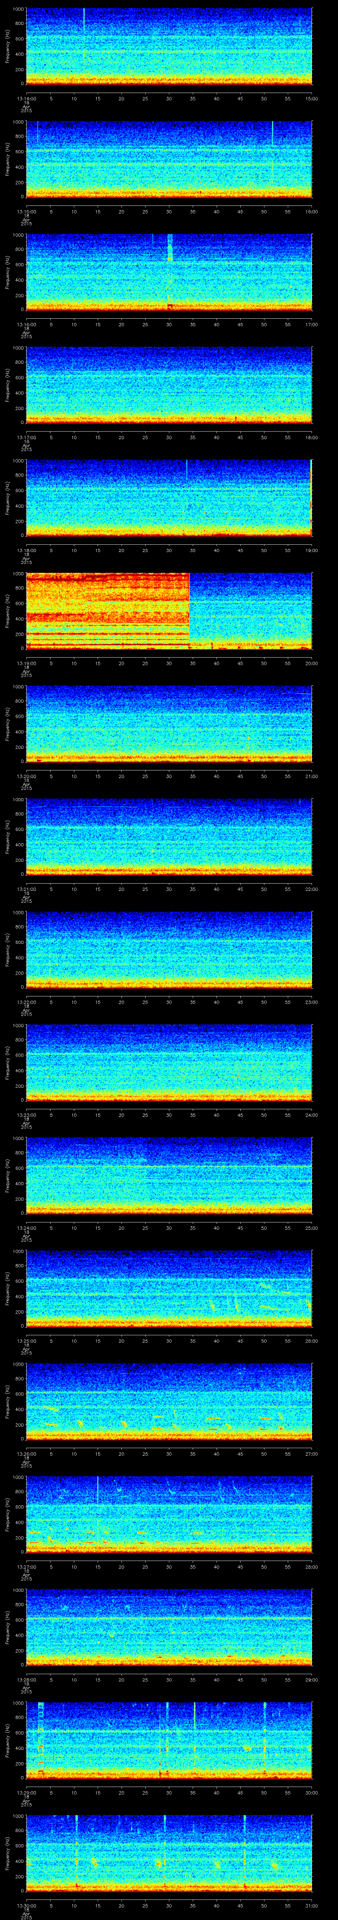Click the 13:21:00 start time label
The height and width of the screenshot is (1920, 338).
pos(26,889)
